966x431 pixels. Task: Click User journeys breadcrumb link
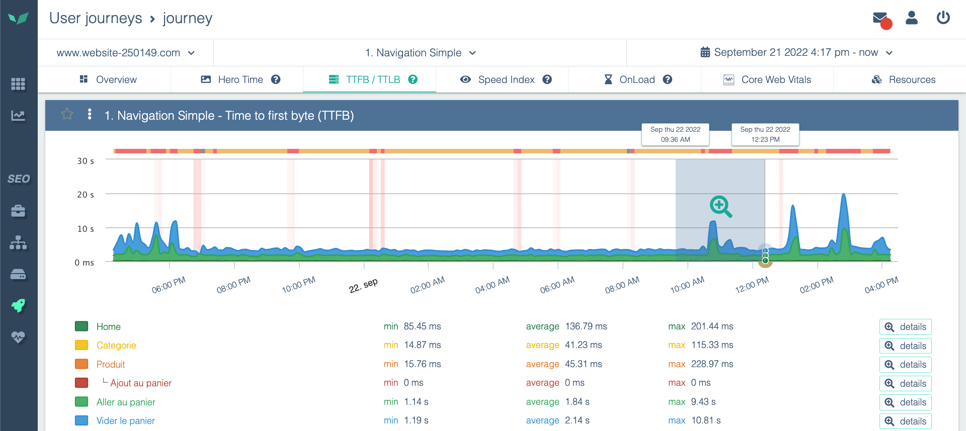tap(96, 19)
